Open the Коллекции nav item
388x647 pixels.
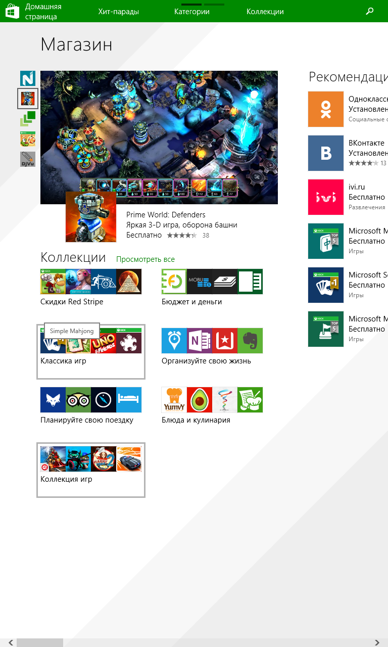click(x=265, y=12)
